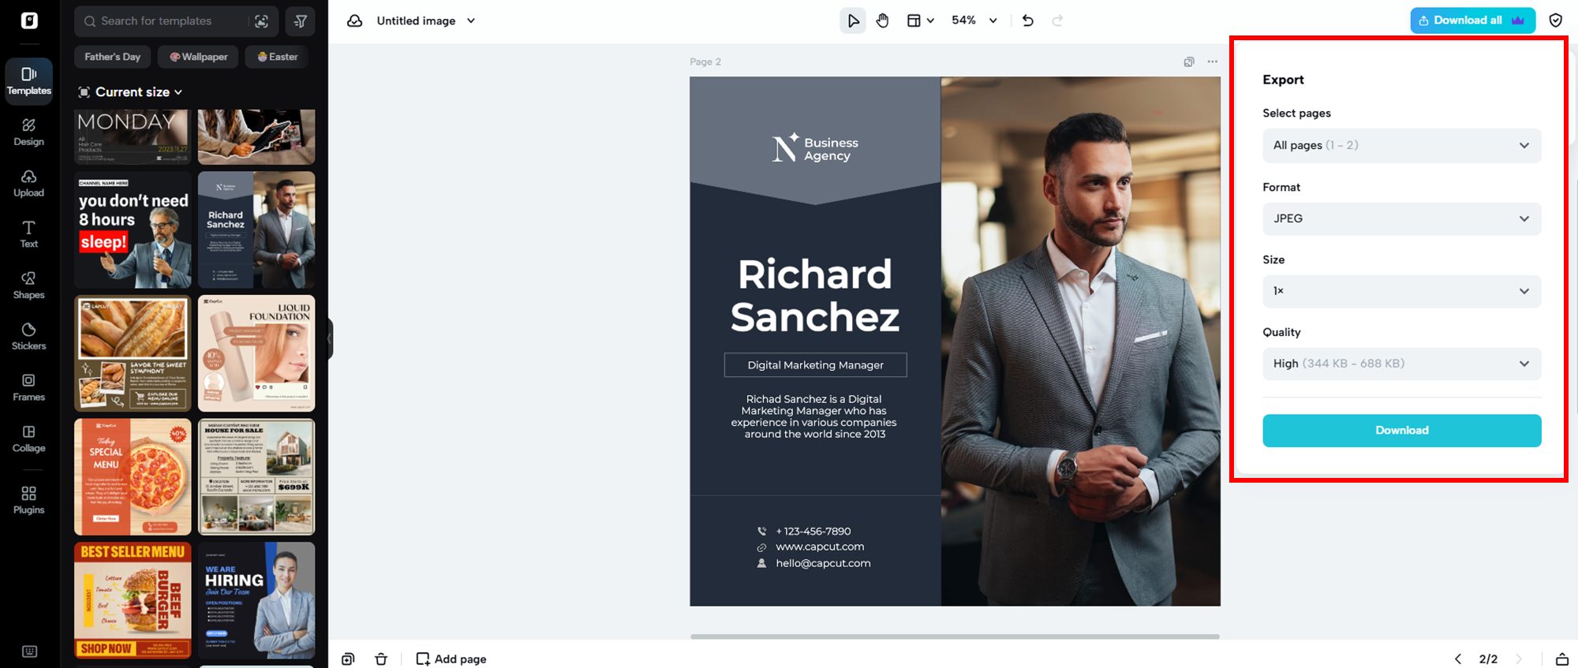Undo the last action
The width and height of the screenshot is (1578, 668).
click(x=1028, y=21)
